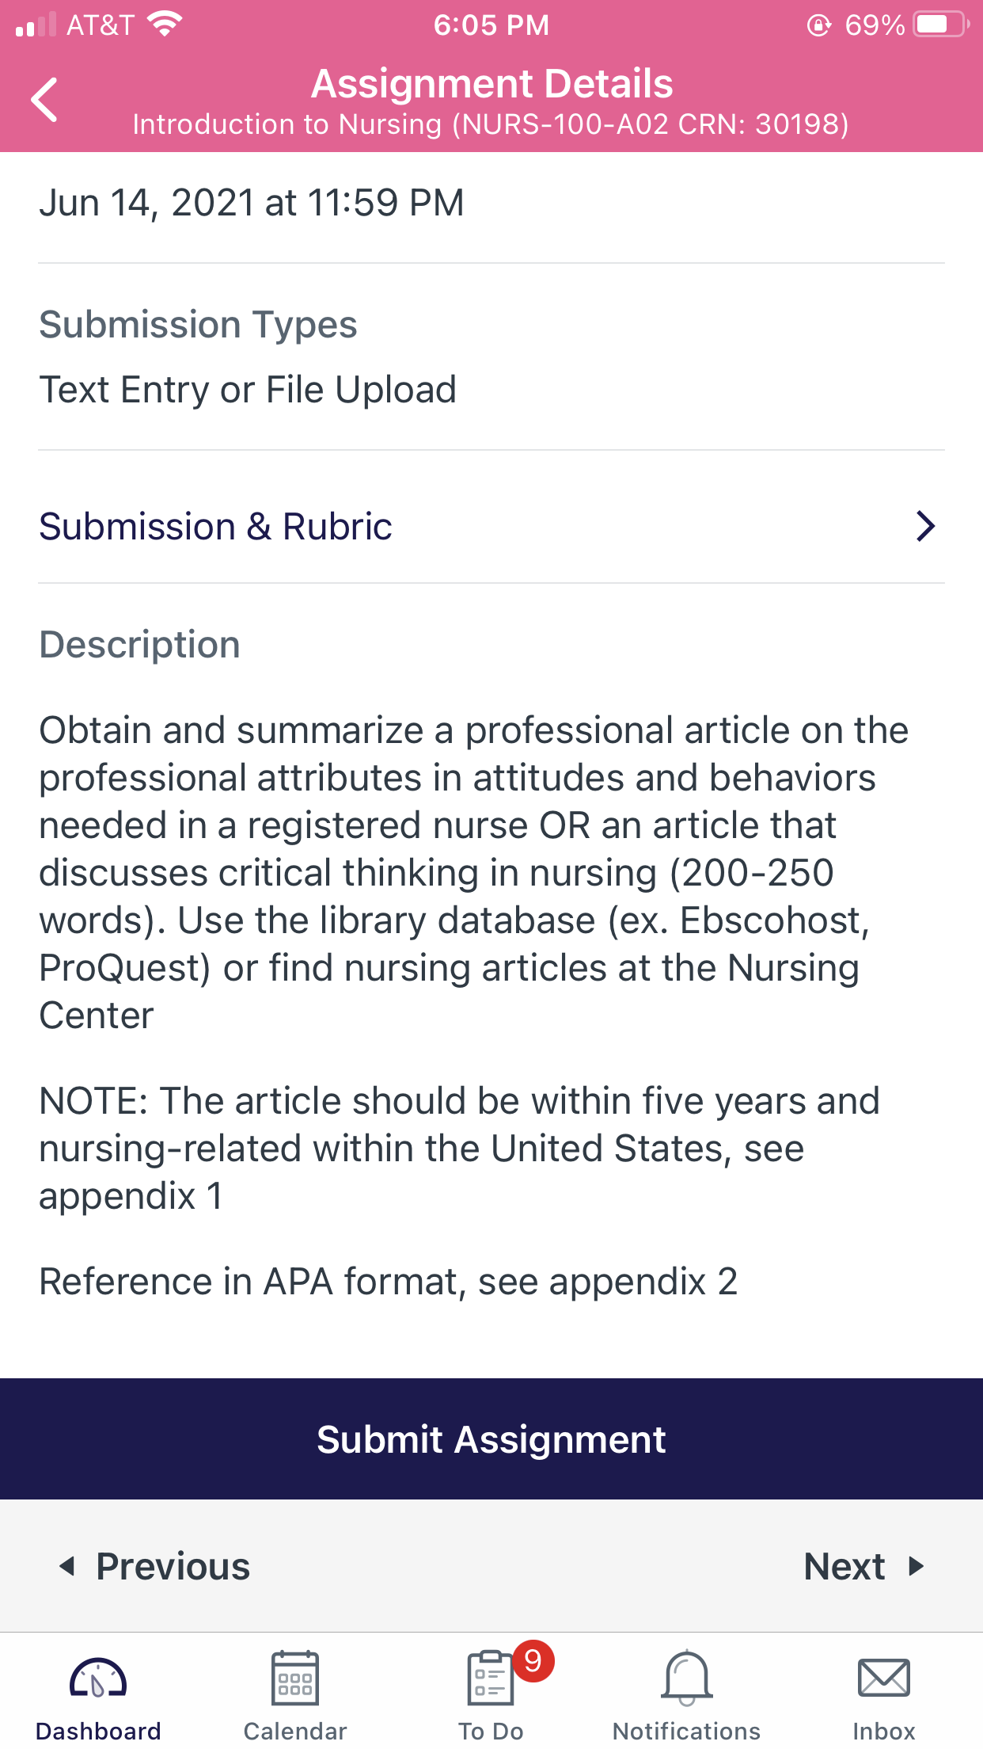Go to Next assignment
The height and width of the screenshot is (1749, 983).
click(x=864, y=1566)
